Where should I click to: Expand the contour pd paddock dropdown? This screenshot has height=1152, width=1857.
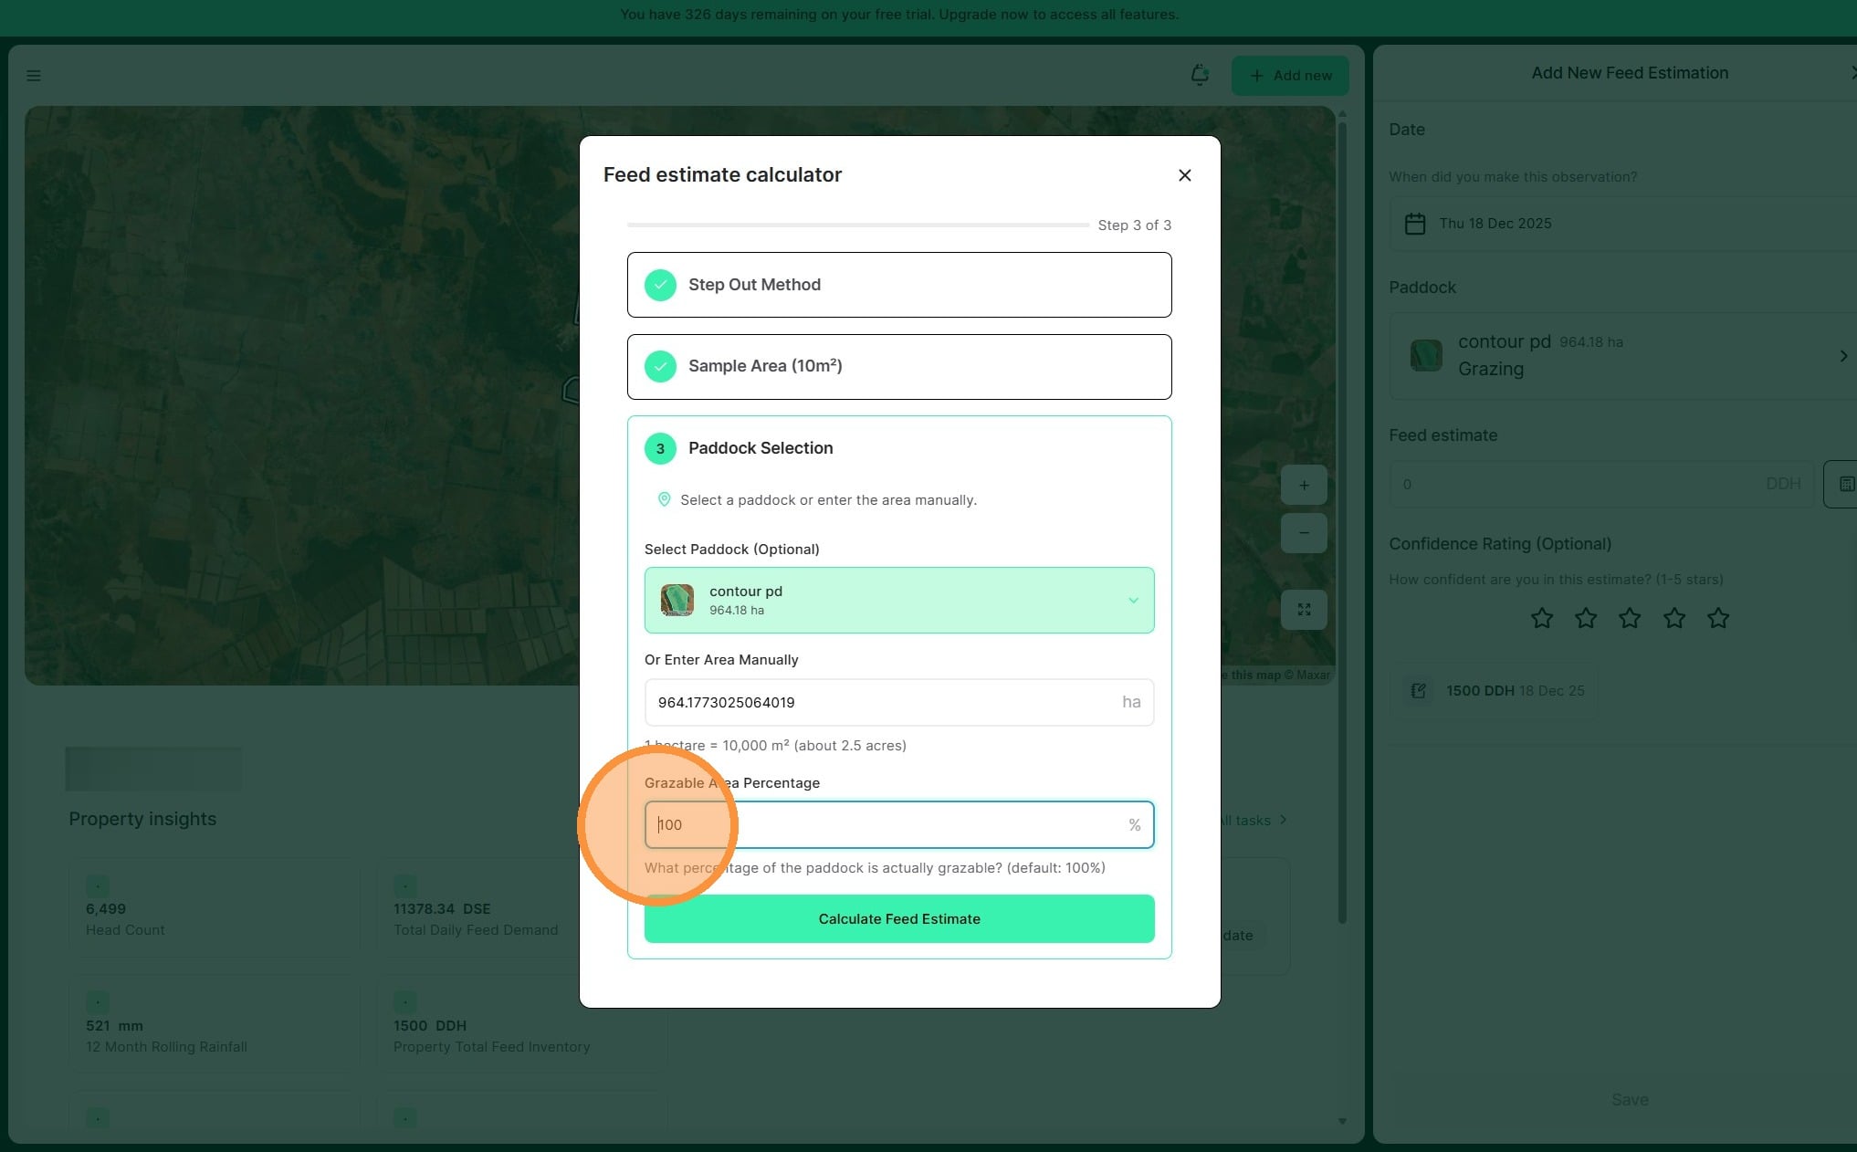pyautogui.click(x=1132, y=601)
